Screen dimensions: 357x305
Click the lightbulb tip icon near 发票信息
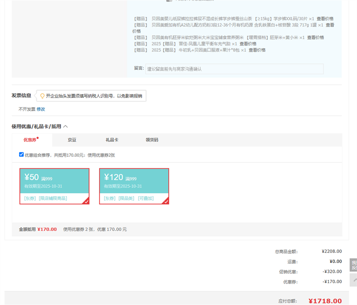tap(42, 96)
